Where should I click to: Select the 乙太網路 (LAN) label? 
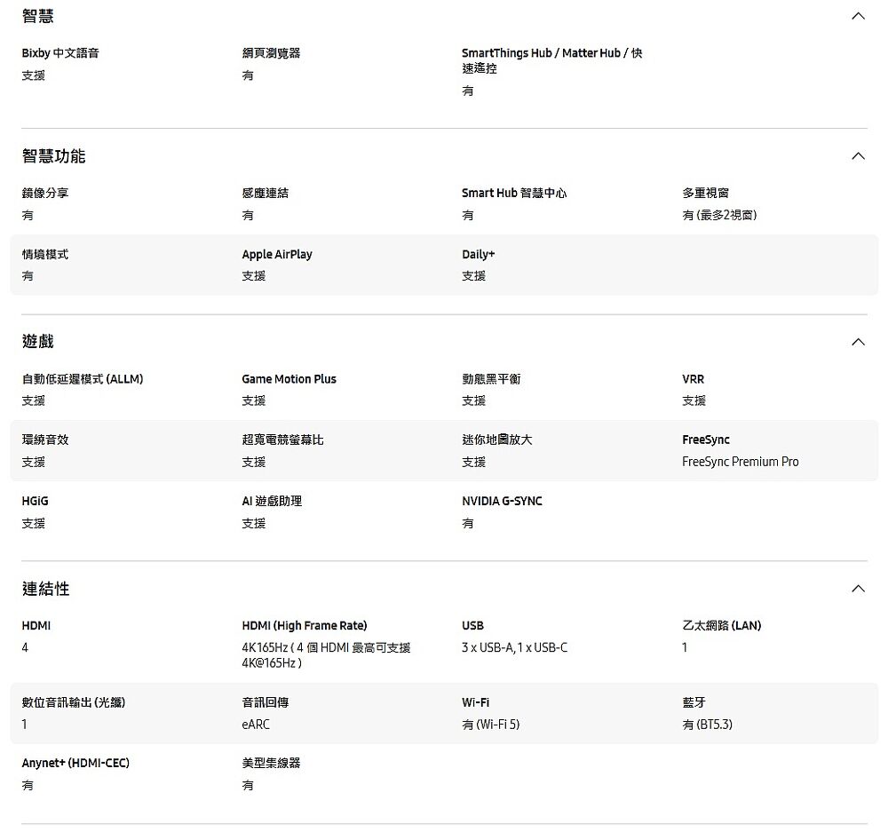721,625
